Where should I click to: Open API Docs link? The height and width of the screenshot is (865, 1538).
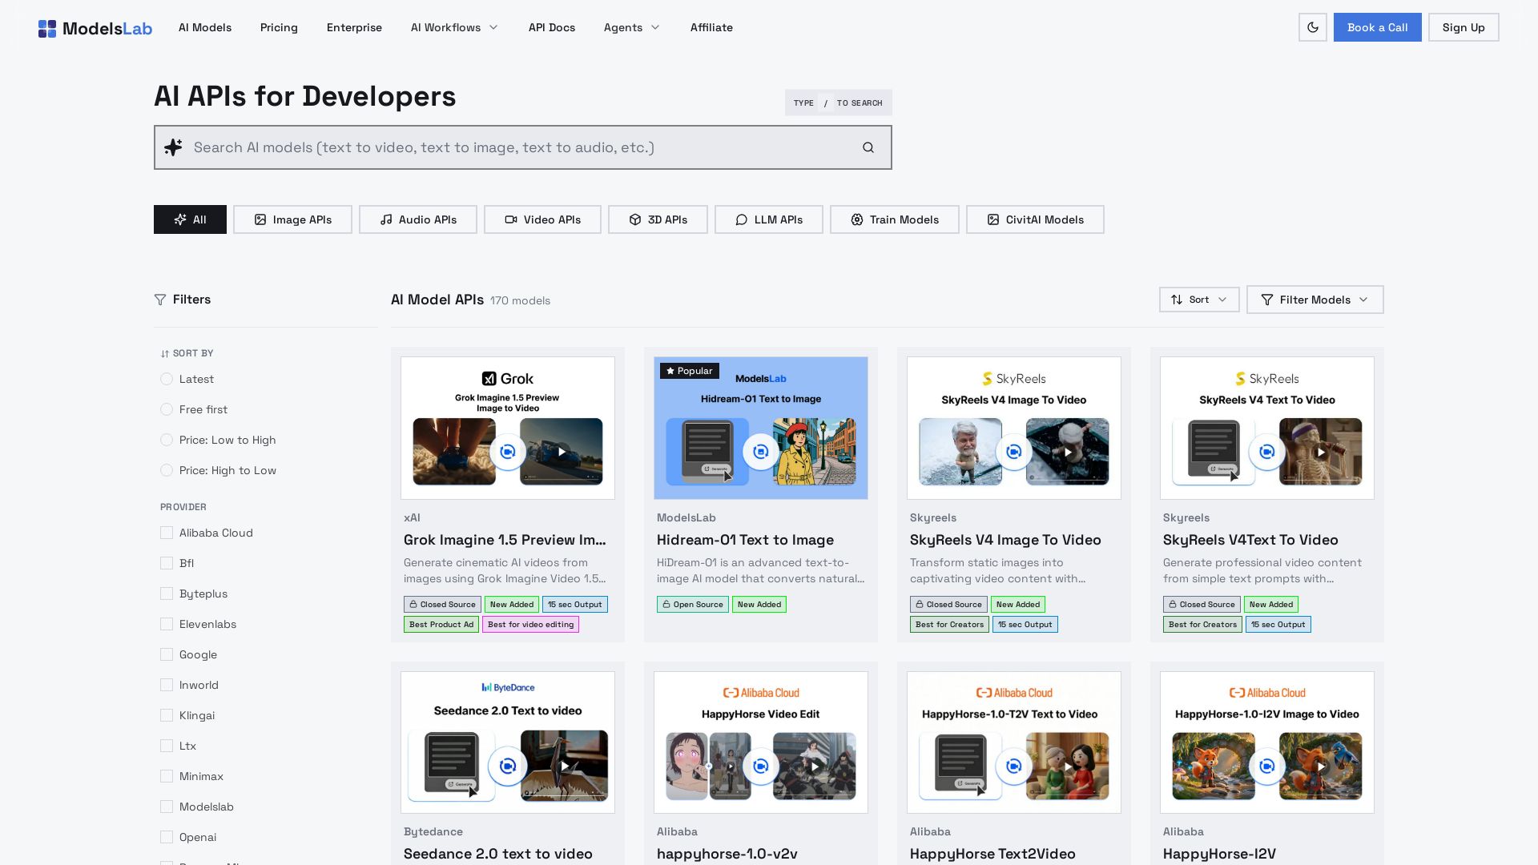552,27
